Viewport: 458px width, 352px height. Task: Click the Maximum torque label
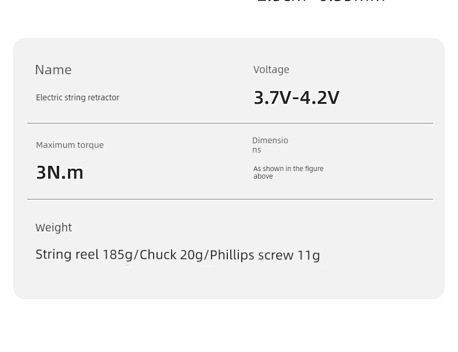pos(70,145)
